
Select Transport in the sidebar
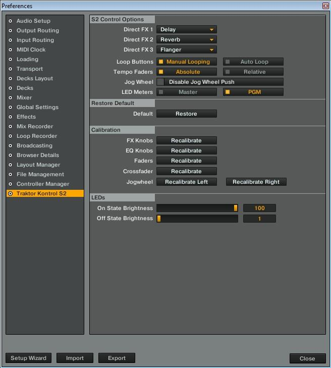(x=44, y=69)
